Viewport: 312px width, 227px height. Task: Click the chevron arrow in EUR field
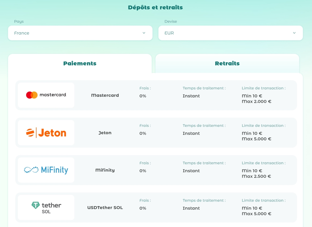(294, 33)
